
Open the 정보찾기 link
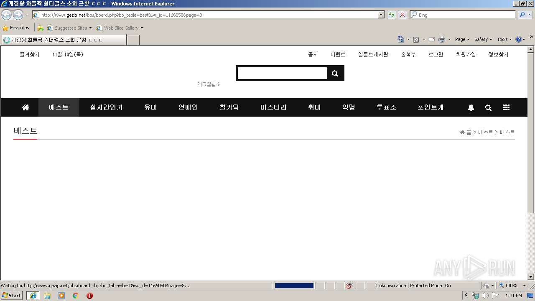(x=498, y=54)
